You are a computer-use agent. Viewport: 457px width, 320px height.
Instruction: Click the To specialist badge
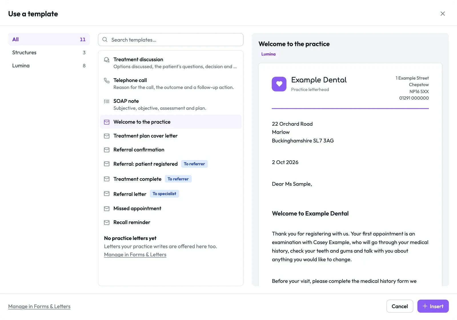click(164, 194)
